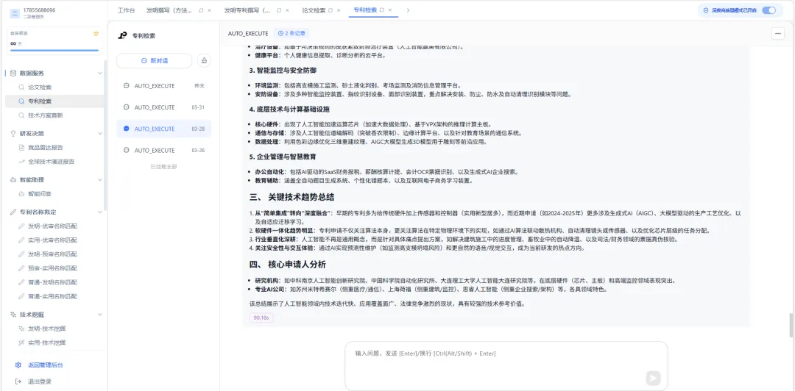
Task: Click the 三、关键技术趋势总结 heading
Action: point(291,197)
